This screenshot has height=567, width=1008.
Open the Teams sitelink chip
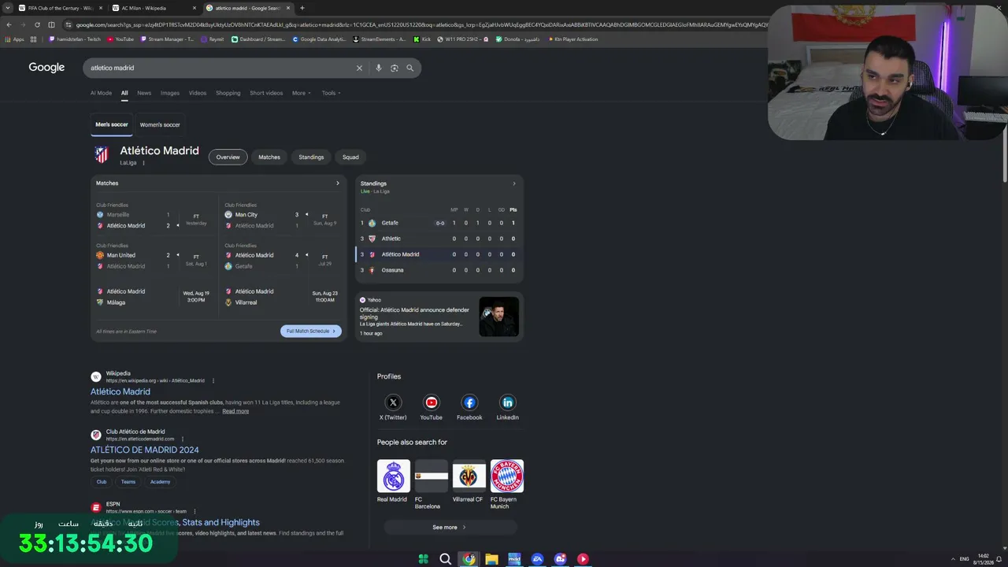click(x=128, y=482)
